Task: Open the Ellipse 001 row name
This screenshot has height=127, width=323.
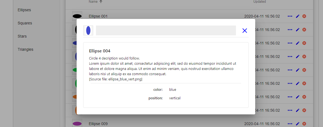Action: pyautogui.click(x=98, y=16)
